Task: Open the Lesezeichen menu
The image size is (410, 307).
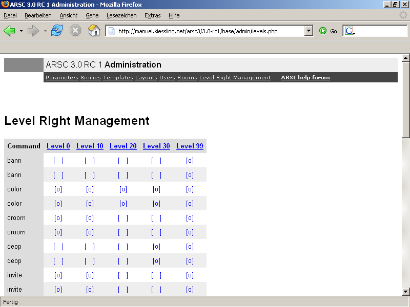Action: pyautogui.click(x=121, y=15)
